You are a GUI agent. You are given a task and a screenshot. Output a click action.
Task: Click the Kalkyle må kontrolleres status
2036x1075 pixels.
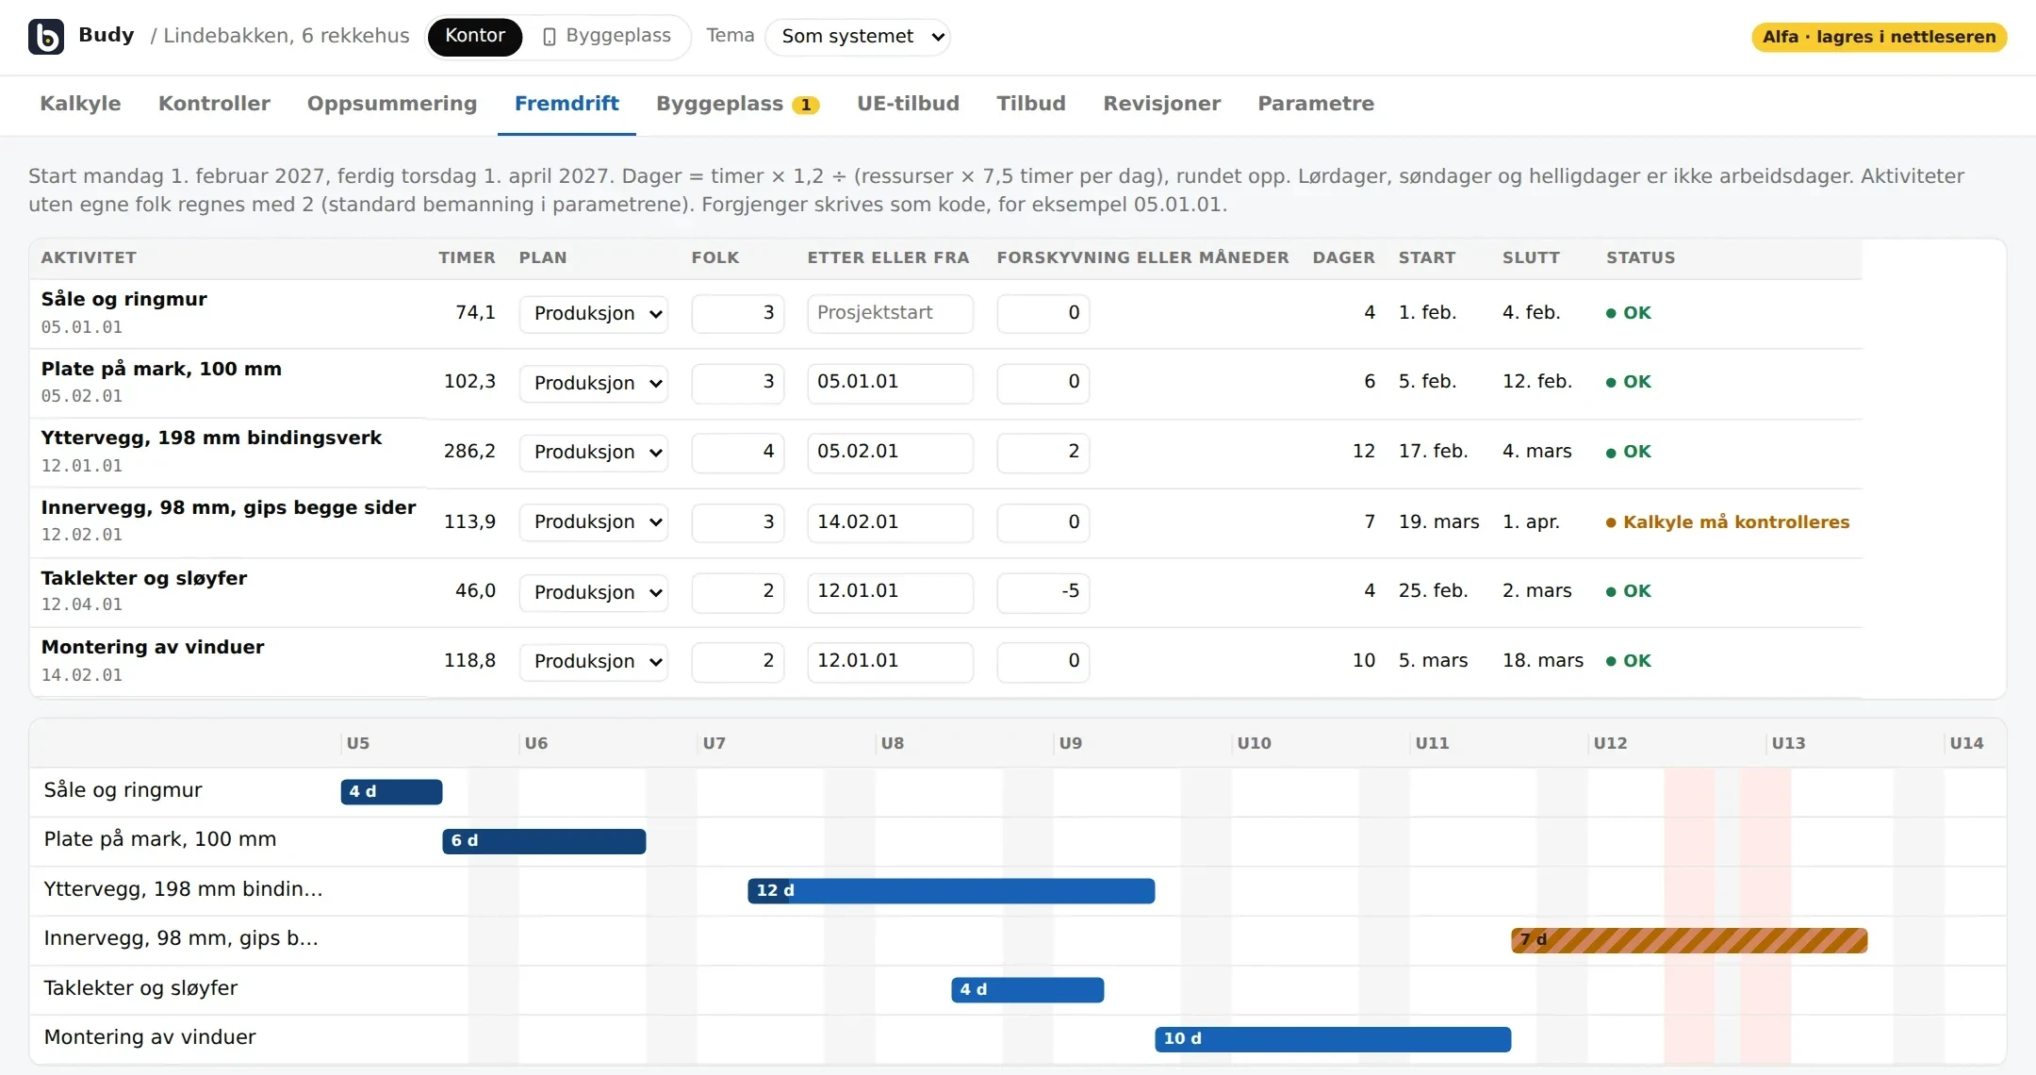click(1728, 522)
